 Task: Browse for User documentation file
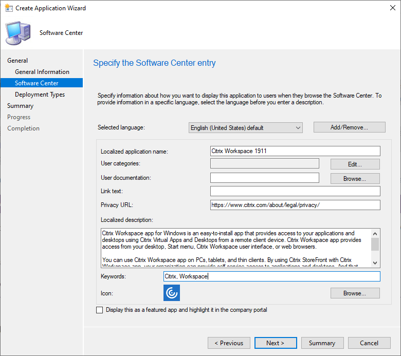(355, 178)
